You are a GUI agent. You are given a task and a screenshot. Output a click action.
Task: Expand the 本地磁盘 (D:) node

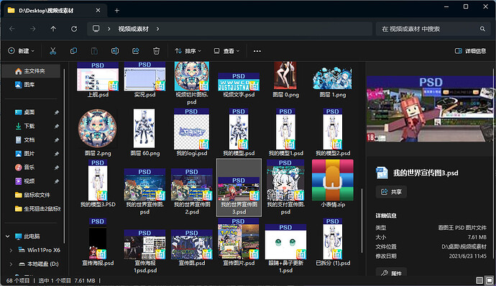(x=11, y=264)
